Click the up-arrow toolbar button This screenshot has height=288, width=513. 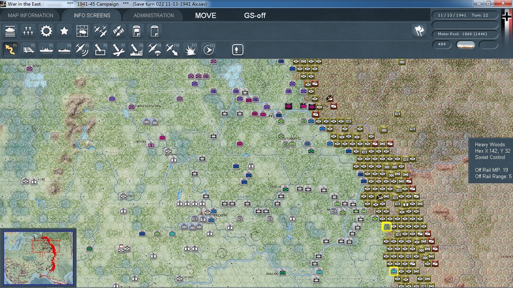tap(238, 49)
